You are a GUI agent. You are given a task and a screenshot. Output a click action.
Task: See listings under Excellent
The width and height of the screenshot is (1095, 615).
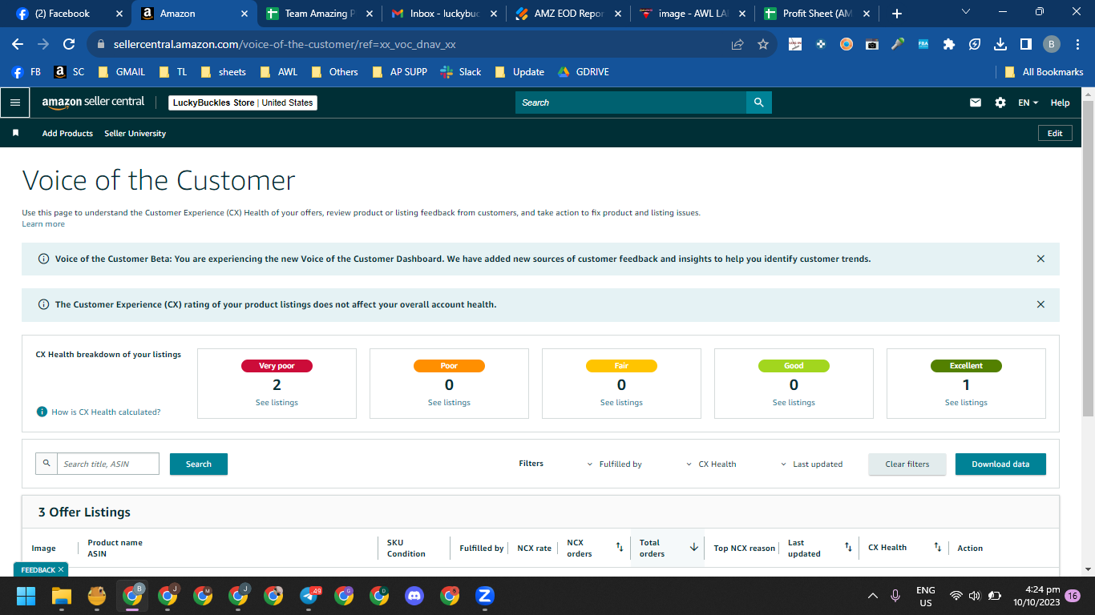pyautogui.click(x=966, y=403)
